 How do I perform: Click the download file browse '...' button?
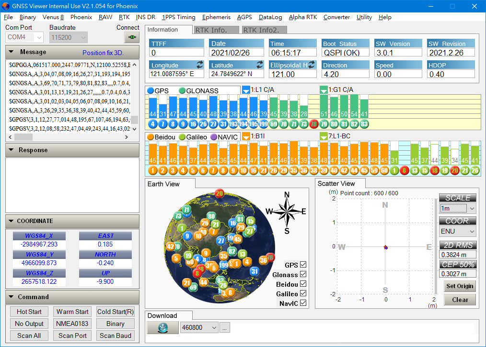click(225, 327)
